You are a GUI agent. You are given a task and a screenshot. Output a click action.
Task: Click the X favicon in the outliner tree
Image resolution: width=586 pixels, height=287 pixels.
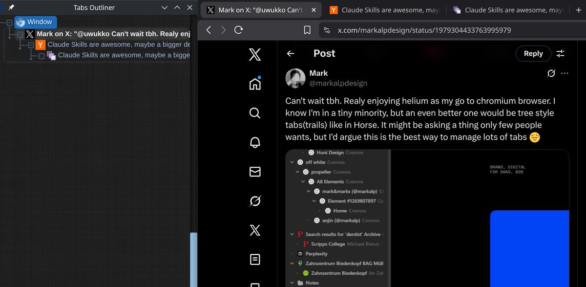(x=30, y=34)
